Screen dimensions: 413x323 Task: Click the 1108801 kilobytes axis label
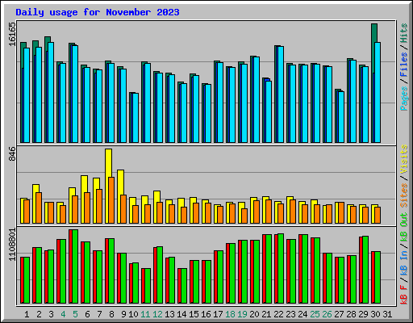12,245
